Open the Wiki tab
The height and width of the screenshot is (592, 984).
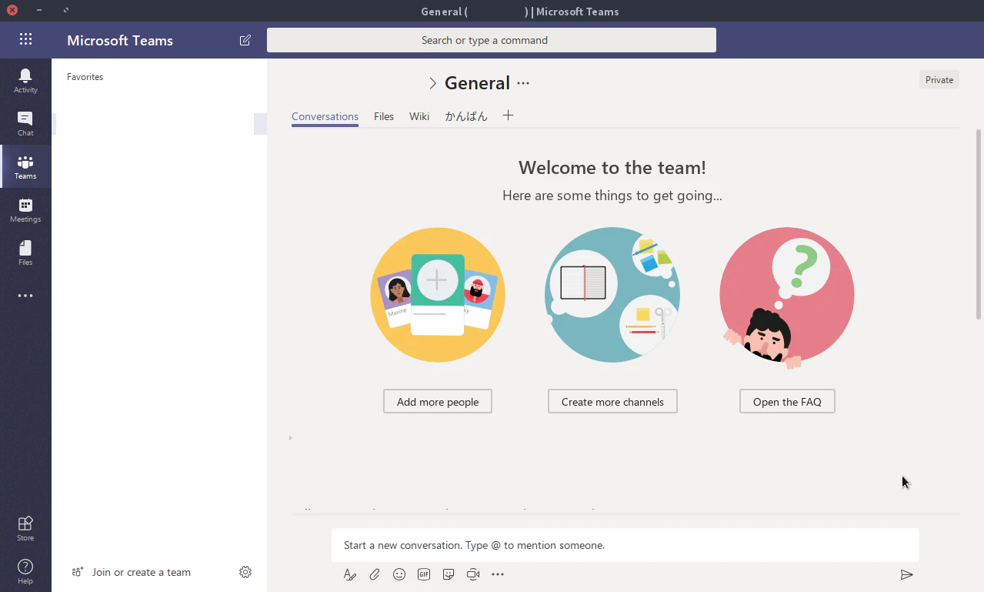point(419,116)
